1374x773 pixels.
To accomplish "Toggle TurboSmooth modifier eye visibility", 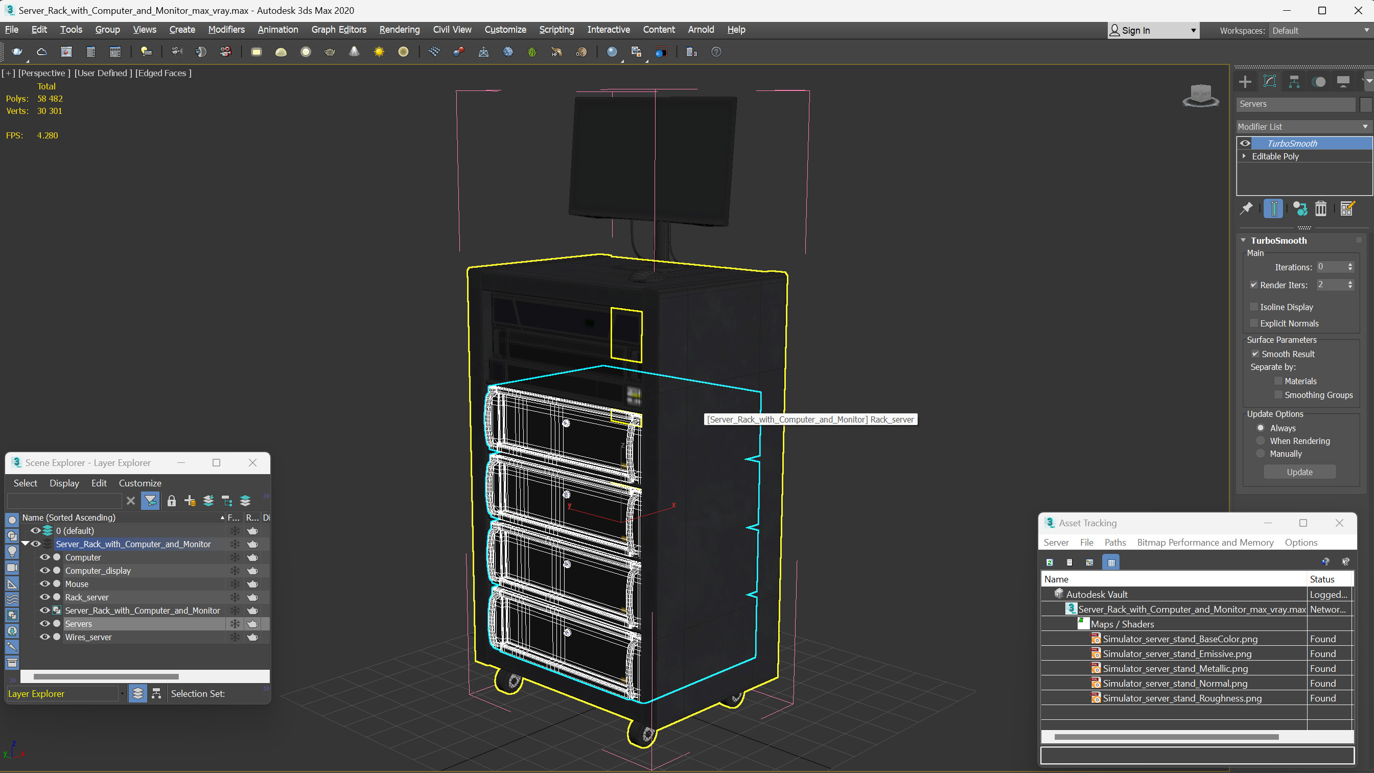I will [1245, 143].
